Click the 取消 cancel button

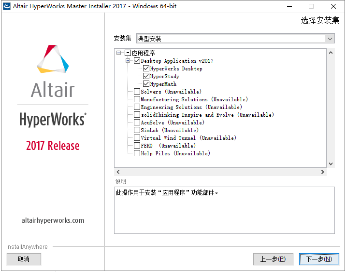24,259
